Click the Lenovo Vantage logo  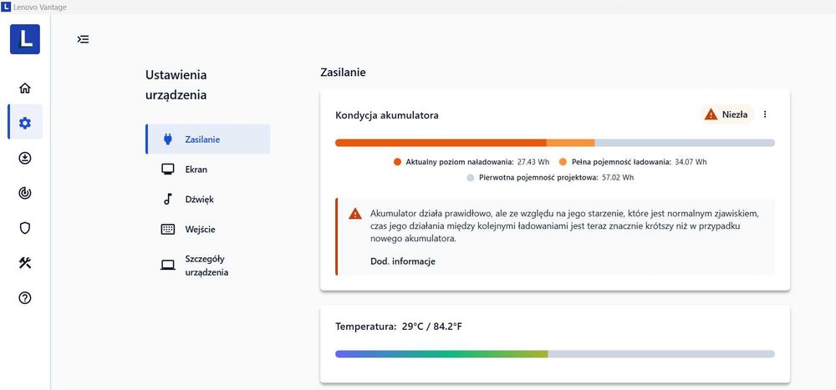tap(25, 39)
